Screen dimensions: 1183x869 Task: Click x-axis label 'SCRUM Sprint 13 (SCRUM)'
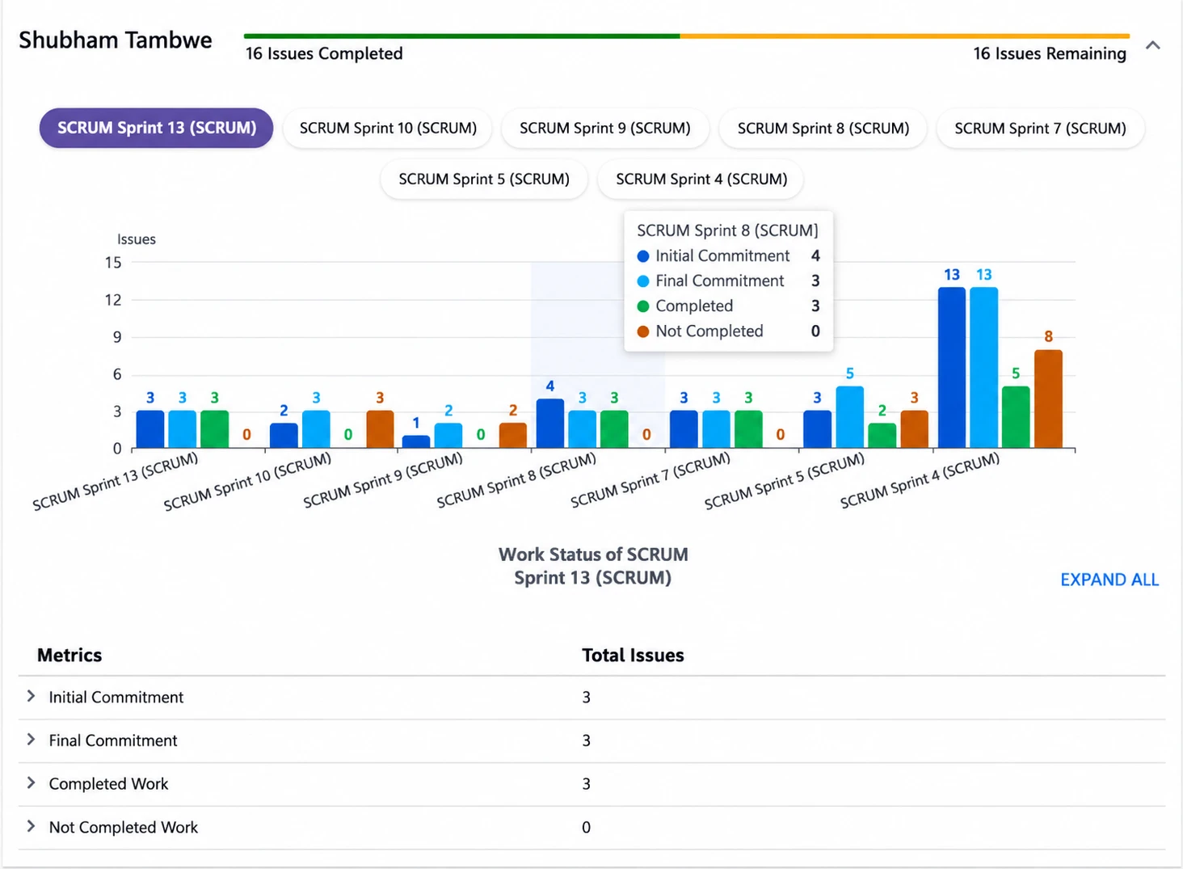coord(116,481)
